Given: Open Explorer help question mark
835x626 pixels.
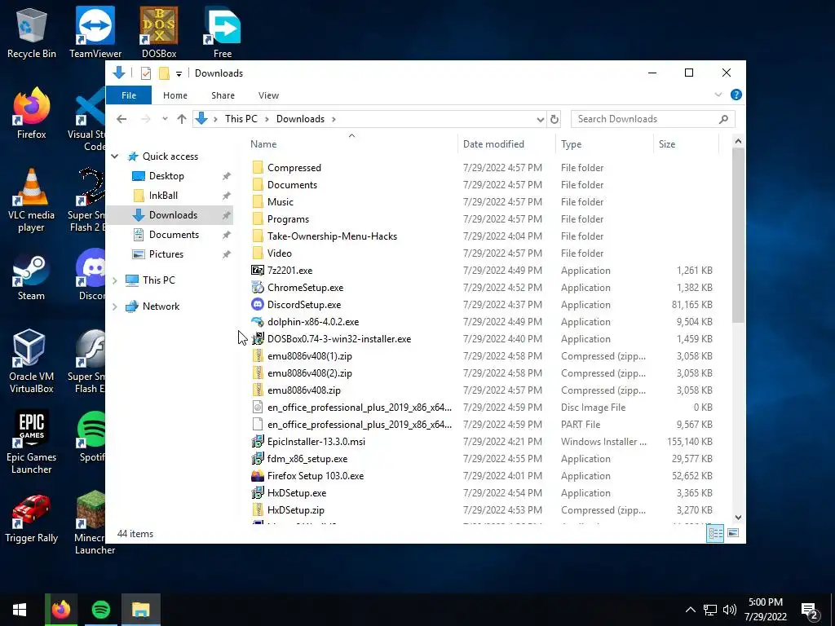Looking at the screenshot, I should (x=736, y=95).
